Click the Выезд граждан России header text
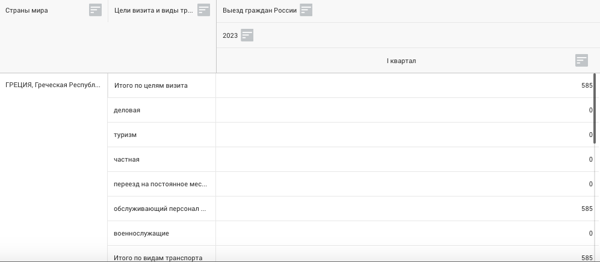The height and width of the screenshot is (262, 600). click(259, 11)
